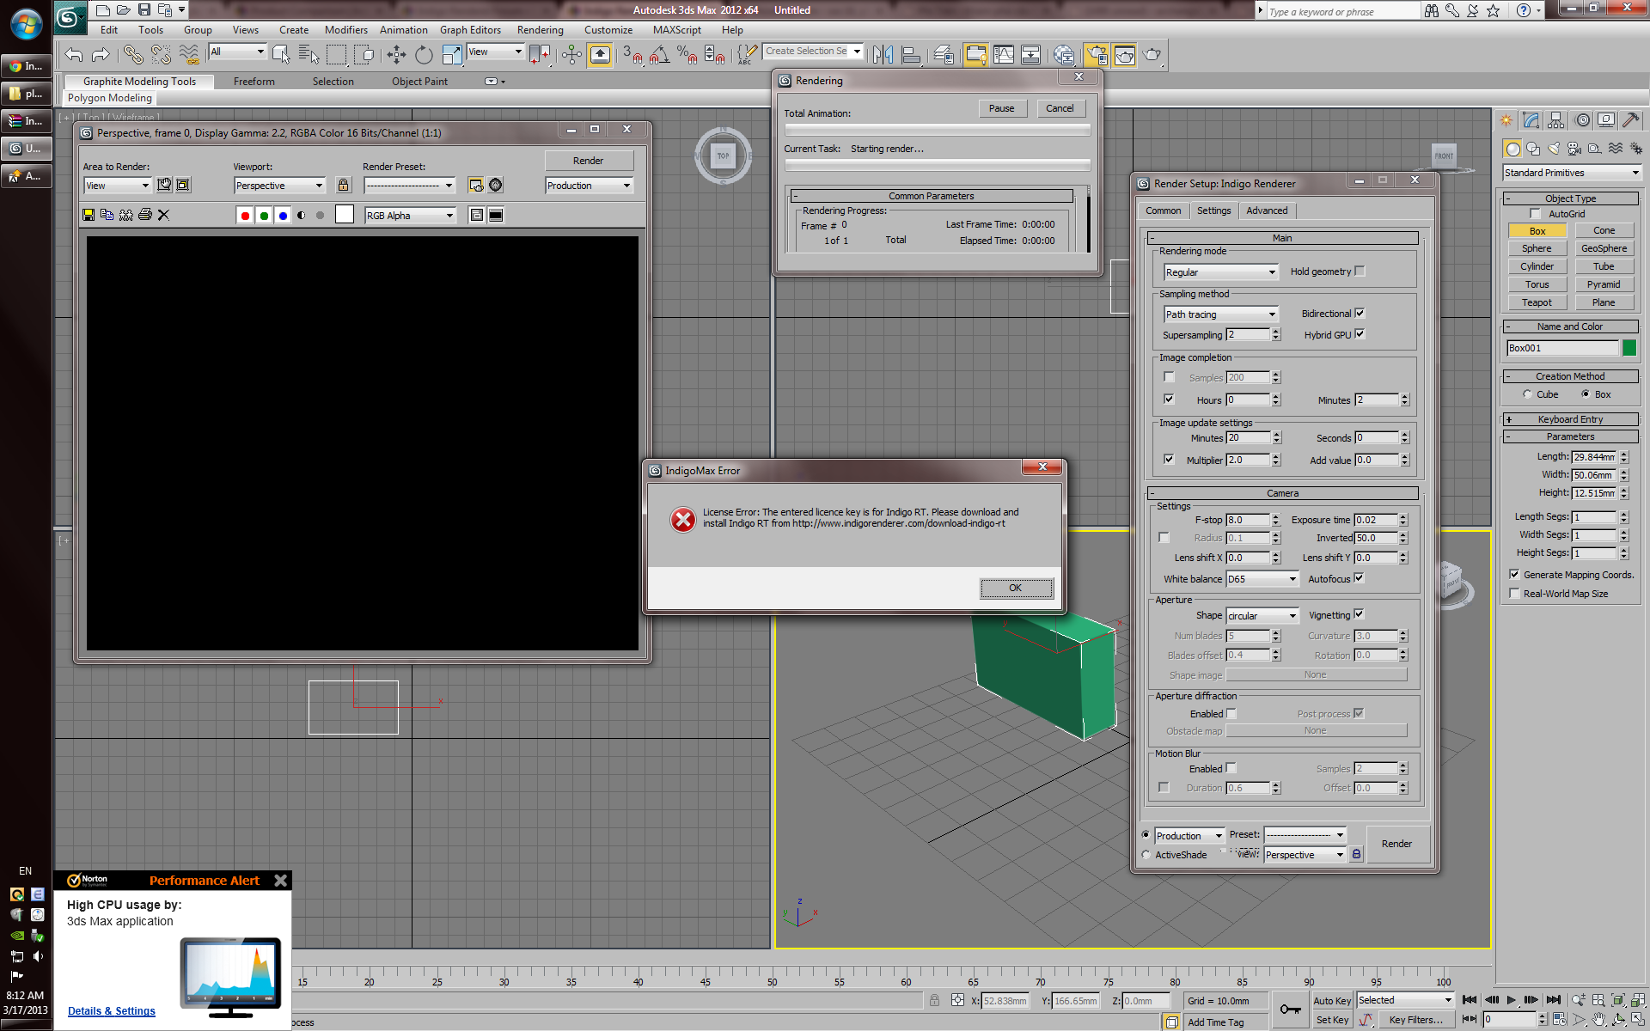Click the Save Image icon in frame window
The height and width of the screenshot is (1031, 1650).
point(89,215)
